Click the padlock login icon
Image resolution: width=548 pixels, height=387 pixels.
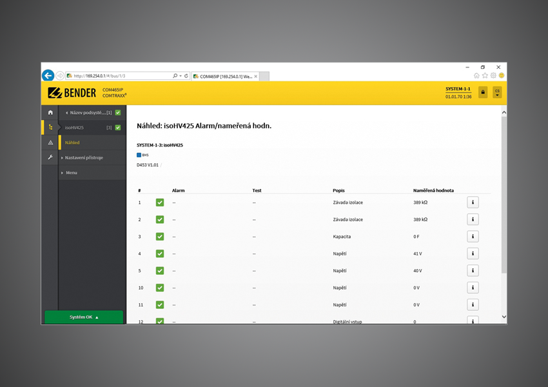483,92
